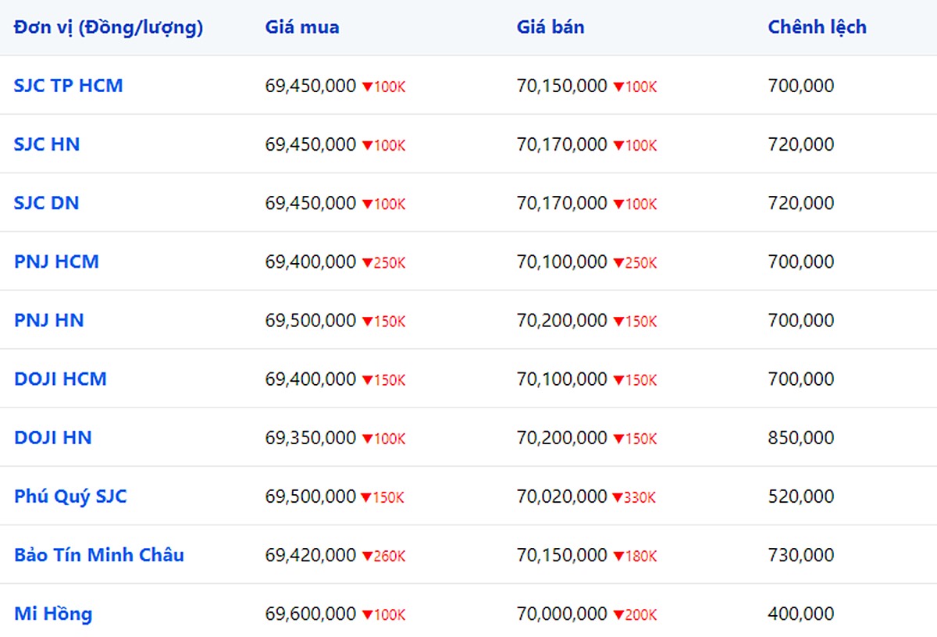Select DOJI HCM sell price 70,100,000
The height and width of the screenshot is (637, 937).
[x=562, y=379]
